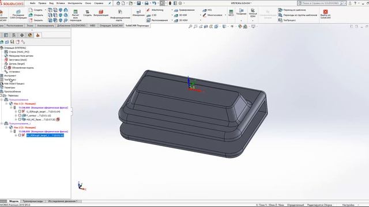Open the Файл menu
This screenshot has height=207, width=369.
32,3
